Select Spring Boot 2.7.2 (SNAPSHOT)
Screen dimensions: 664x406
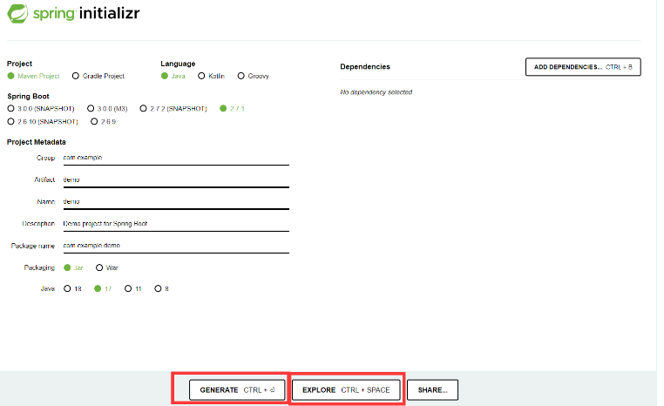173,109
